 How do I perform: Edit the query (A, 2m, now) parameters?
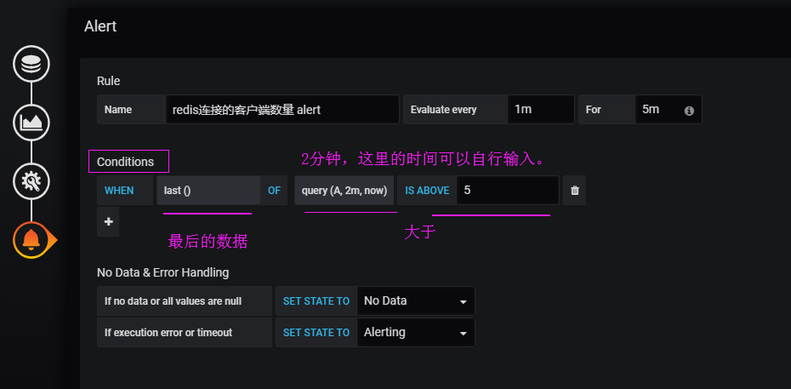[x=344, y=190]
